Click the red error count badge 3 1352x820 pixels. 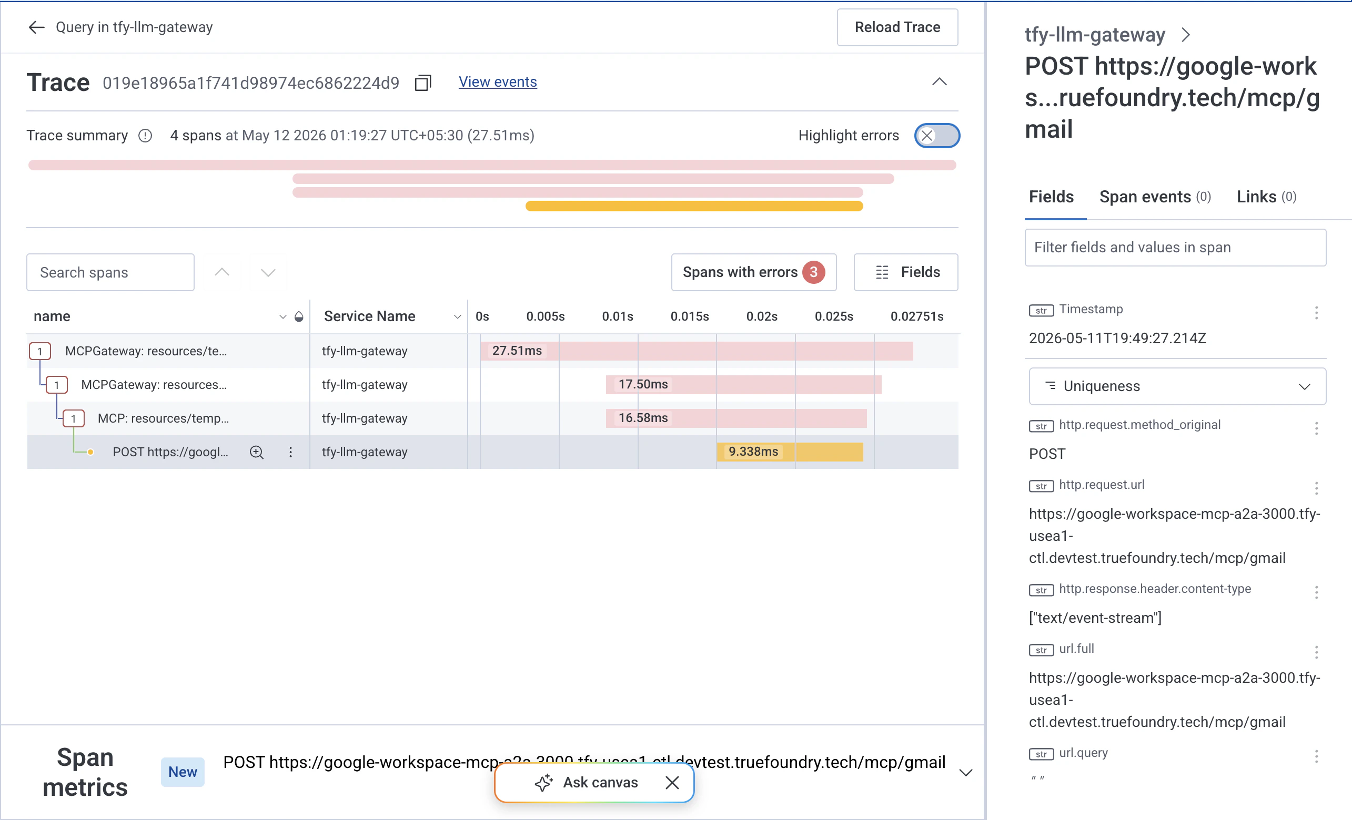click(x=813, y=272)
